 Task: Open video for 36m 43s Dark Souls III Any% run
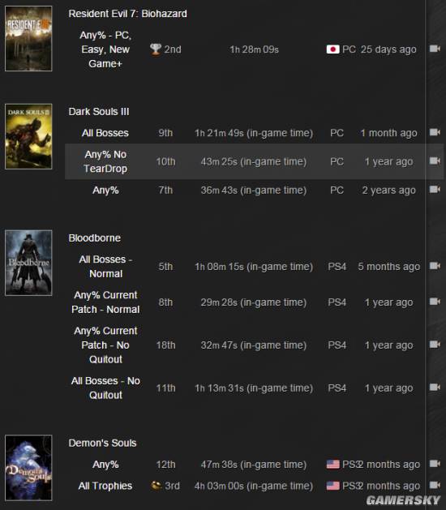(x=435, y=190)
